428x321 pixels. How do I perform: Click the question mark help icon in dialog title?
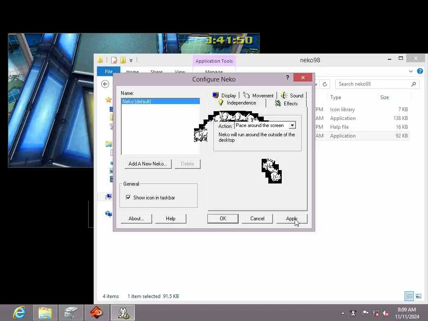[x=288, y=77]
